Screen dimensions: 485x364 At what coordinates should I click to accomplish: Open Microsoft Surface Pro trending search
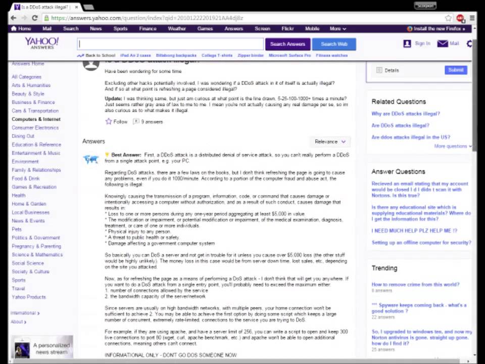tap(289, 56)
